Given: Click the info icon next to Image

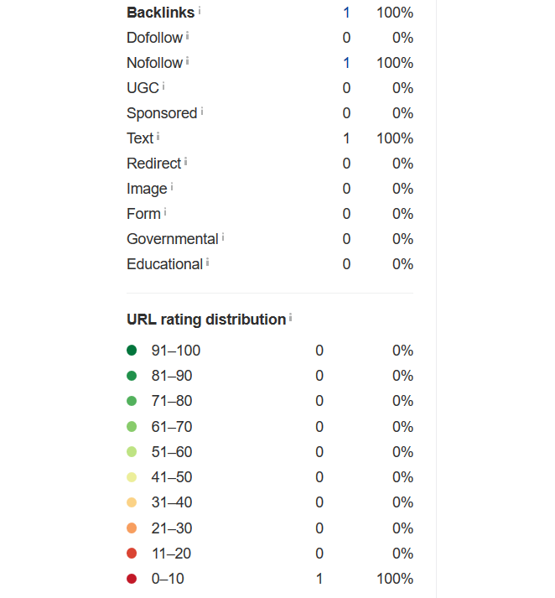Looking at the screenshot, I should (172, 187).
